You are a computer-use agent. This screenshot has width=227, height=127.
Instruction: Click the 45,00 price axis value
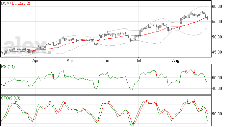[x=217, y=52]
